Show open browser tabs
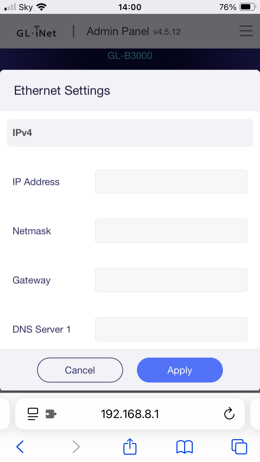Screen dimensions: 260x462 [x=239, y=447]
